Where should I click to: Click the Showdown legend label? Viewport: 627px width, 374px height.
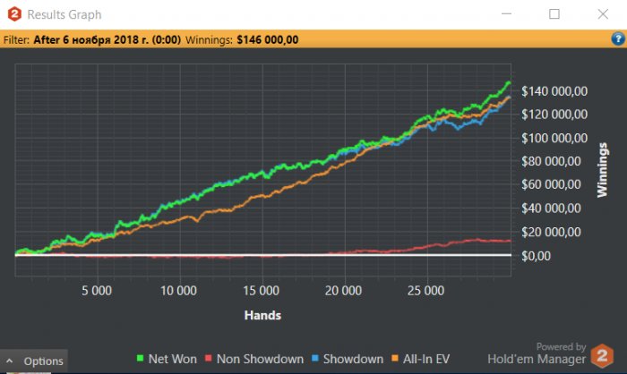(x=353, y=359)
